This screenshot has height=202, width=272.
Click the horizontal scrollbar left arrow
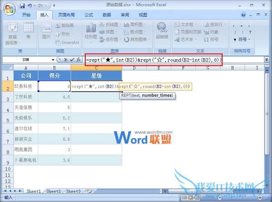pyautogui.click(x=165, y=191)
